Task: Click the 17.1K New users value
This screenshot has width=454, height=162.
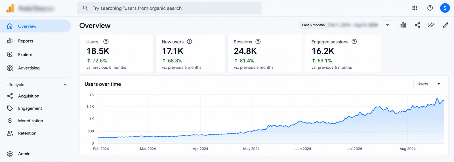Action: tap(173, 51)
